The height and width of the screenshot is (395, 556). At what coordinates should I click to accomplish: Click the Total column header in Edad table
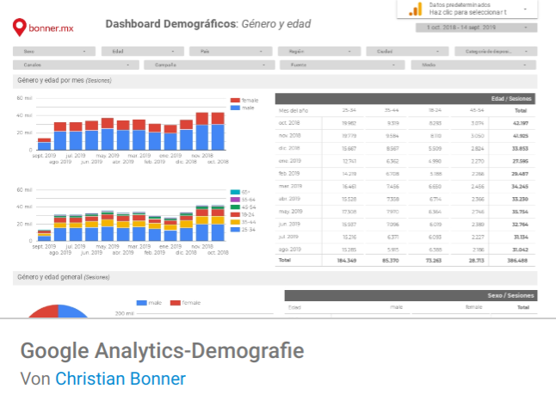521,111
